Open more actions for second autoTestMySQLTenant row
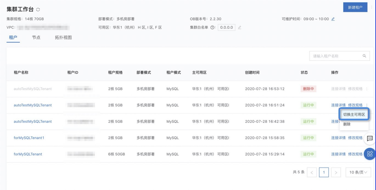This screenshot has width=376, height=190. coord(367,105)
